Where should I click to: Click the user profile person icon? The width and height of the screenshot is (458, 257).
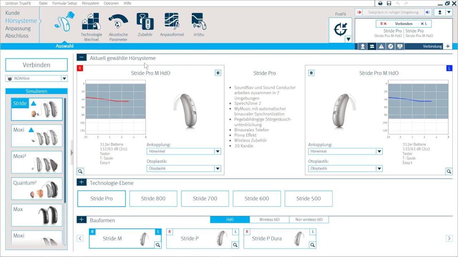pos(440,12)
